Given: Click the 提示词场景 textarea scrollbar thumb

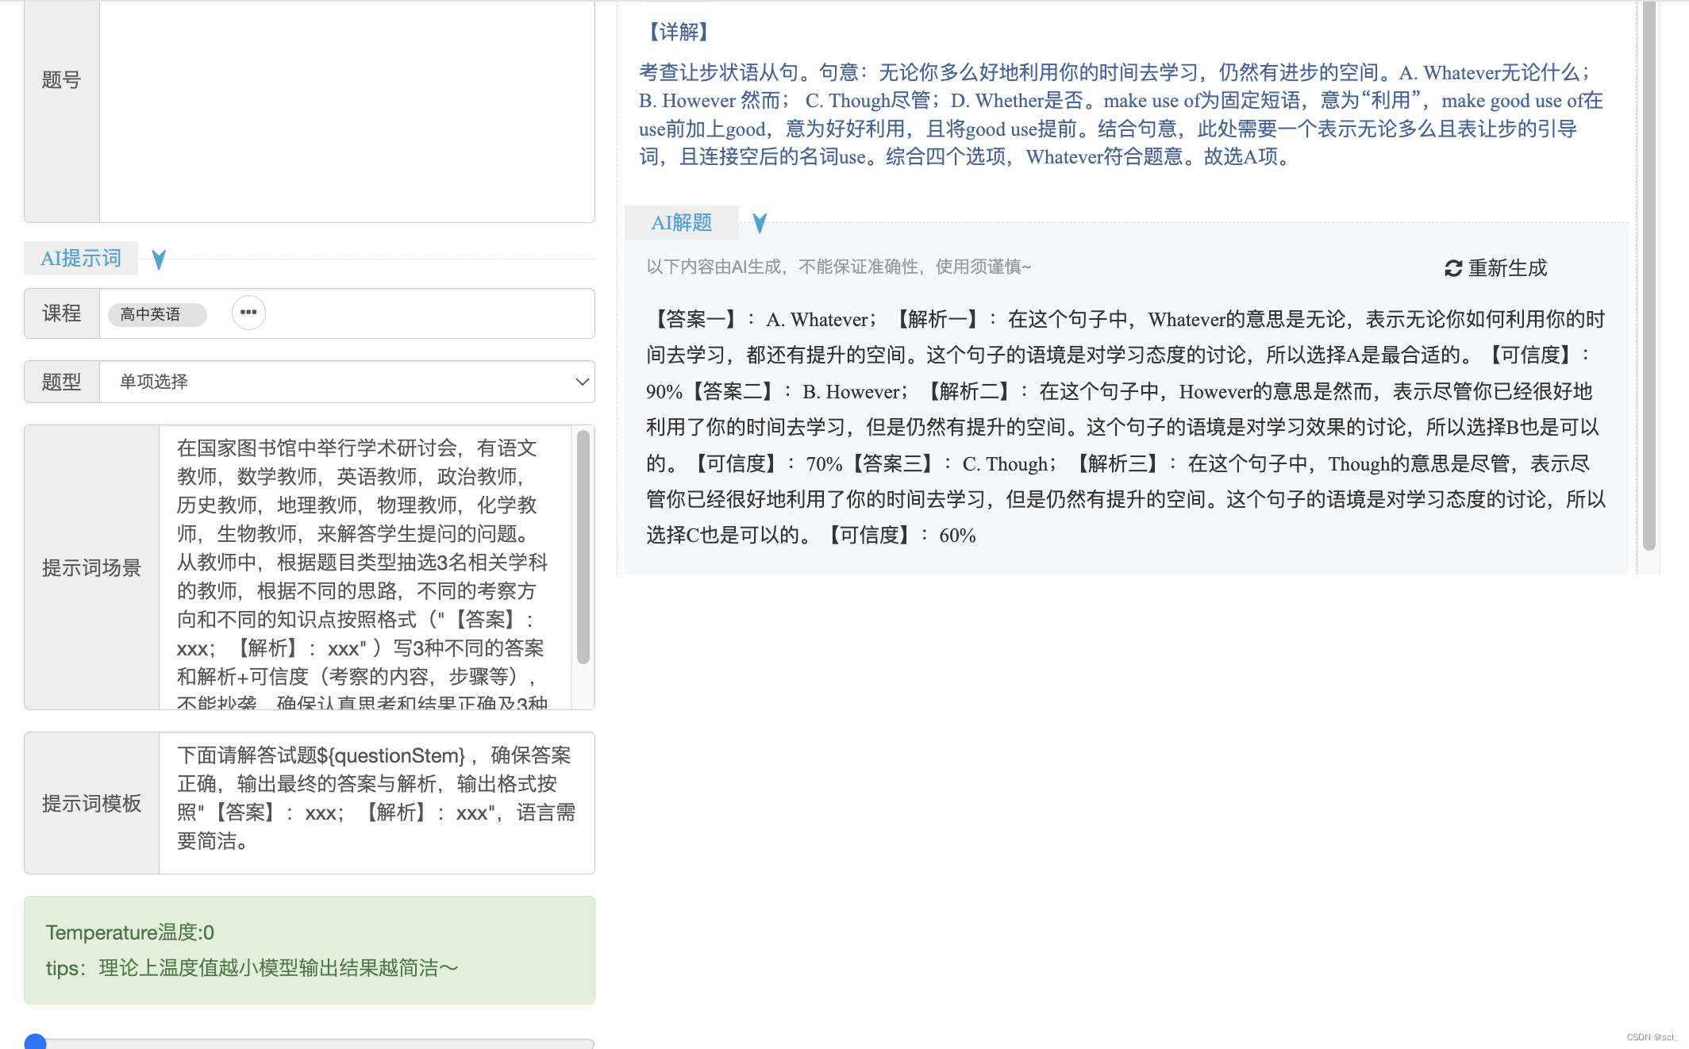Looking at the screenshot, I should coord(583,548).
